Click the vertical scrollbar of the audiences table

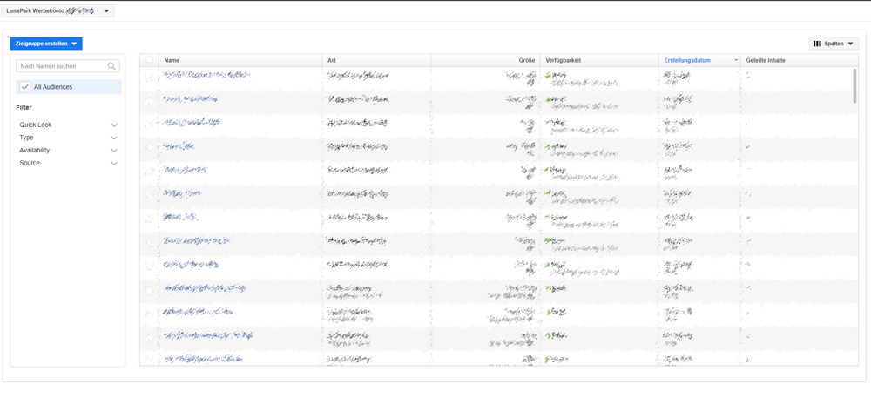tap(854, 85)
